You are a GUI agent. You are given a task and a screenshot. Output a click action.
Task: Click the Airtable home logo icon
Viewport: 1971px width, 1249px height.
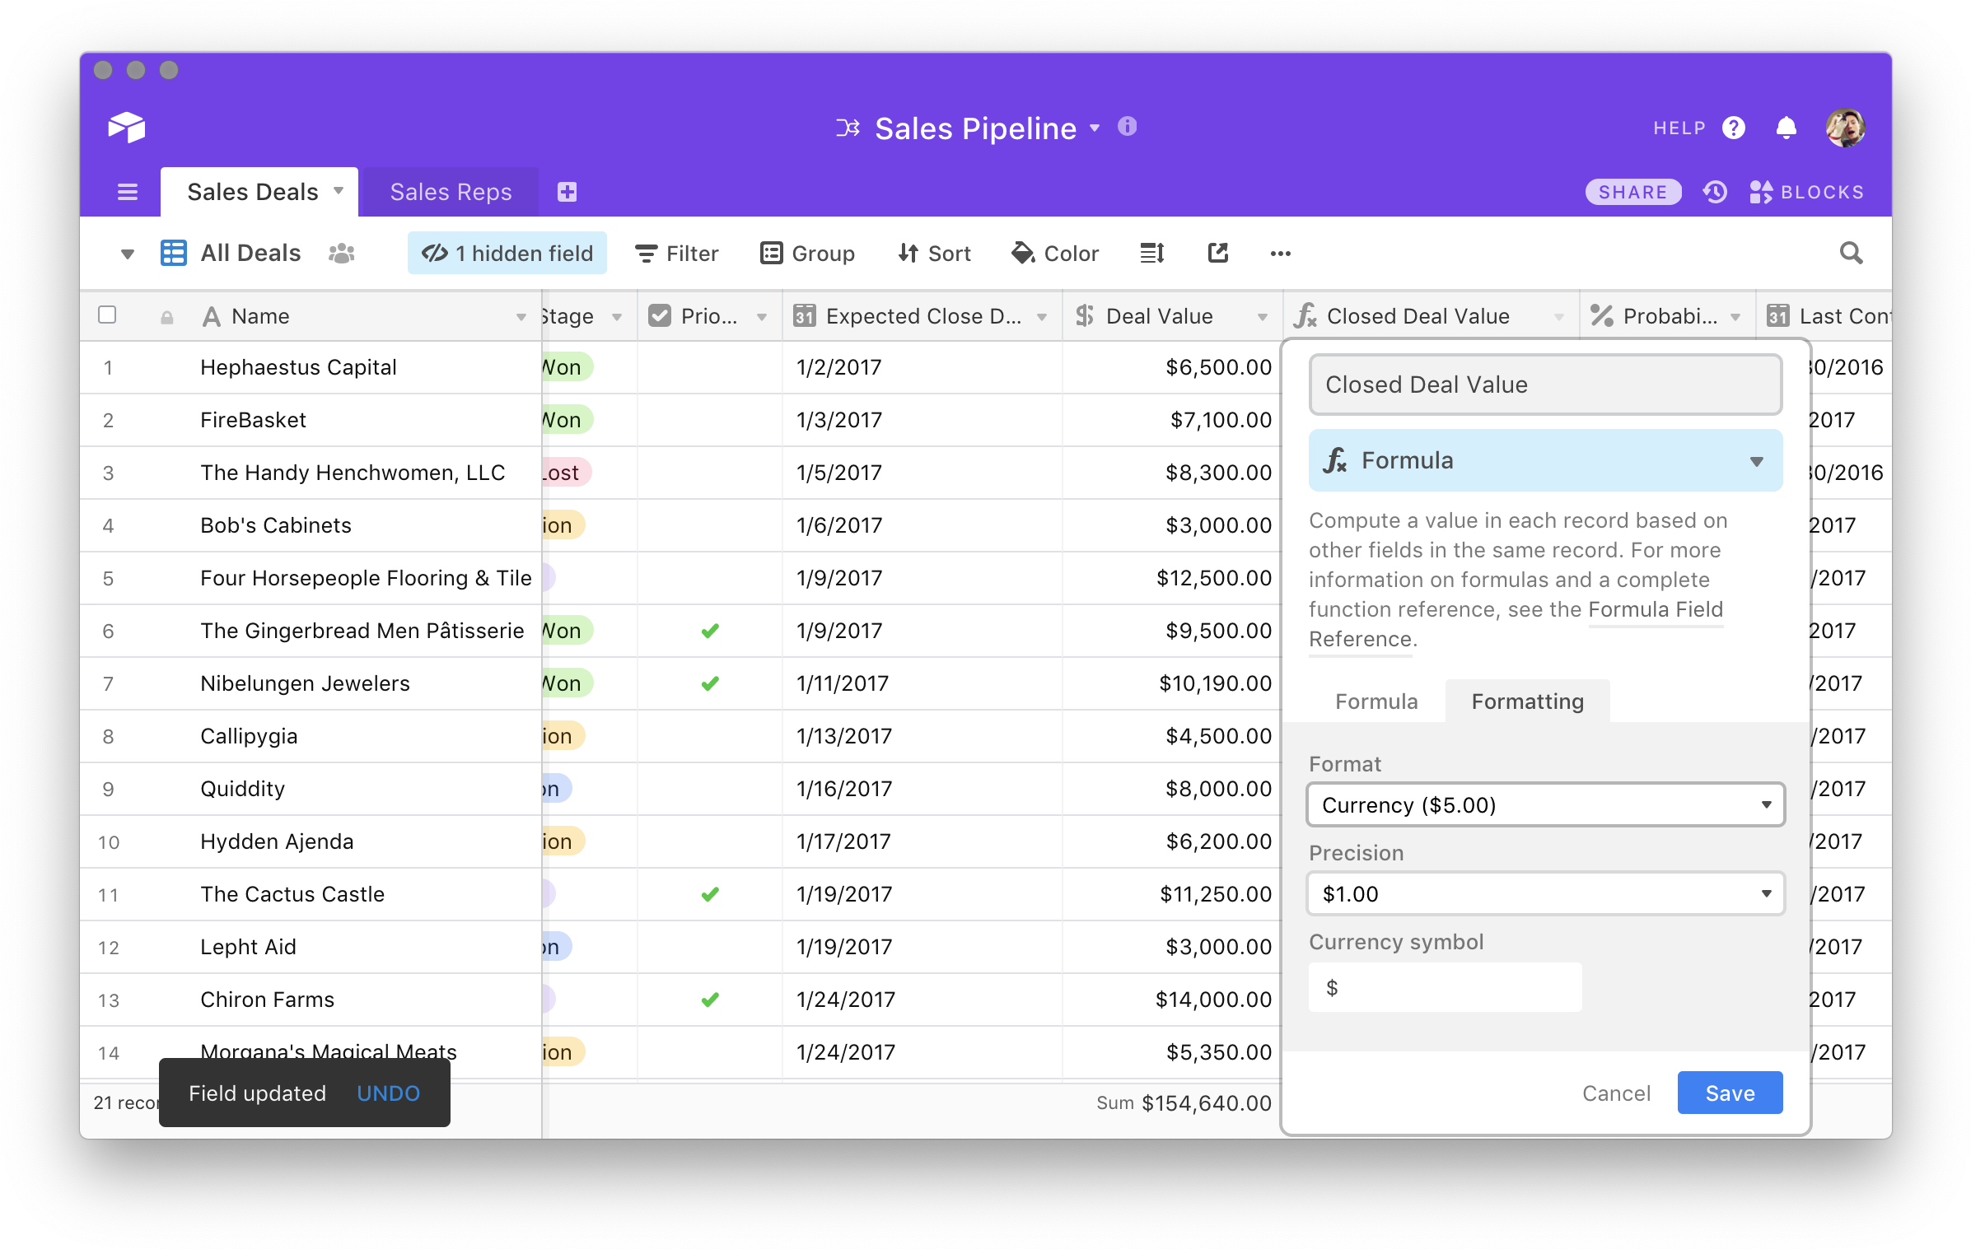[x=126, y=128]
